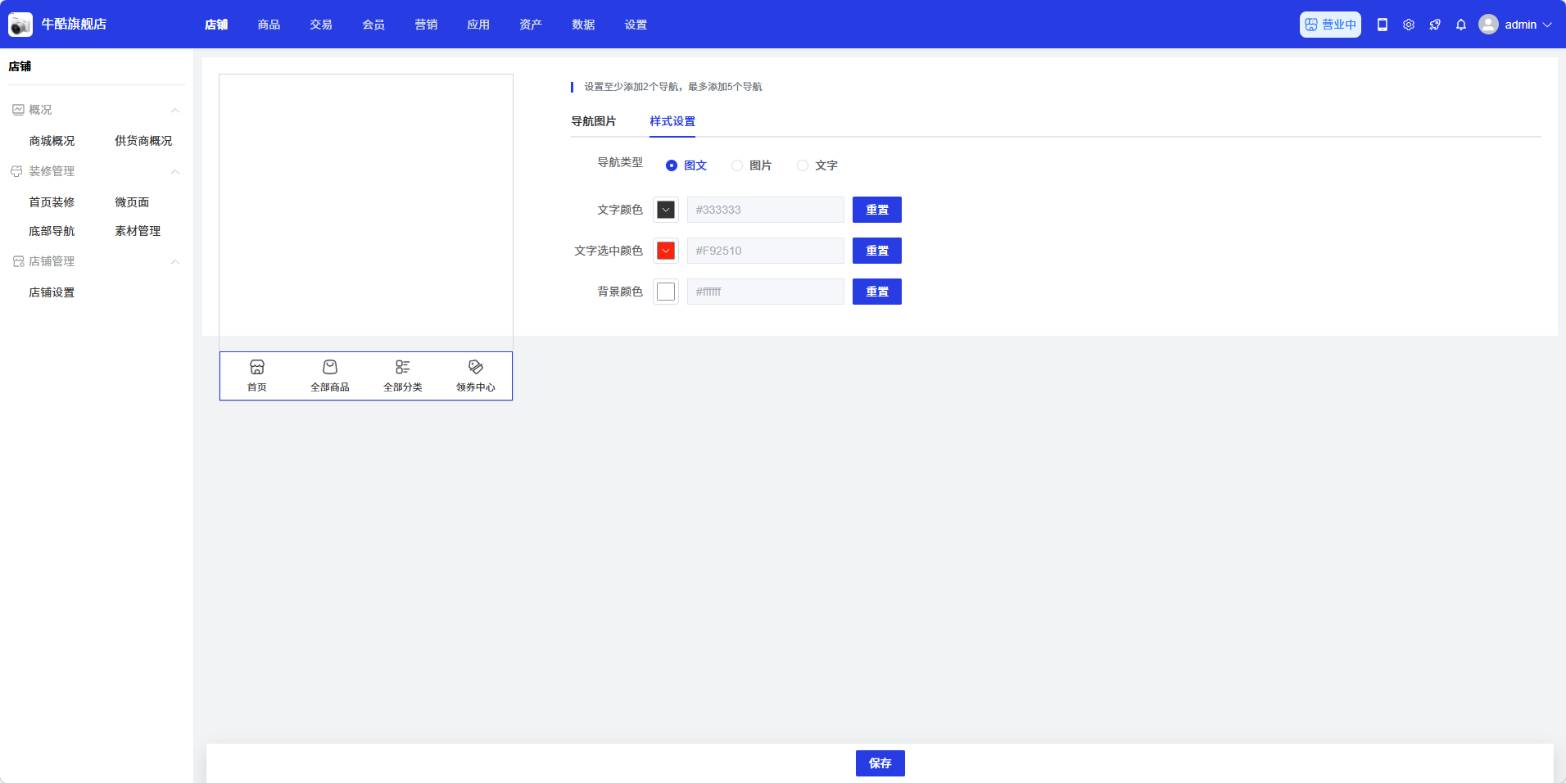Click the All Categories list icon in the preview
Image resolution: width=1566 pixels, height=783 pixels.
tap(403, 367)
